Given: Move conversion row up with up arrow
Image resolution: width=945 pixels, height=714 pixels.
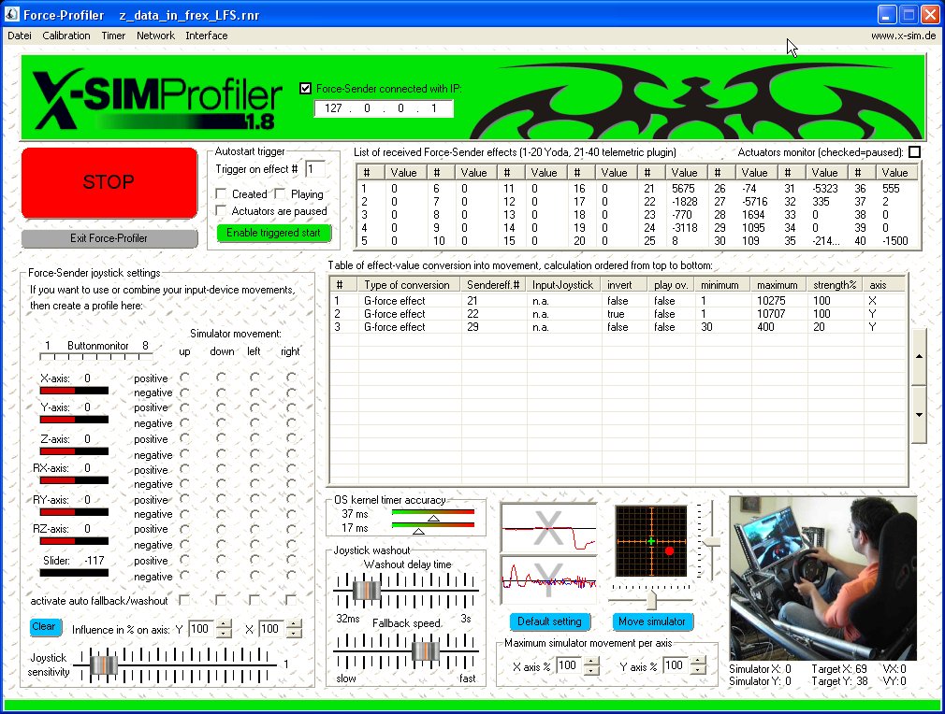Looking at the screenshot, I should pyautogui.click(x=919, y=356).
